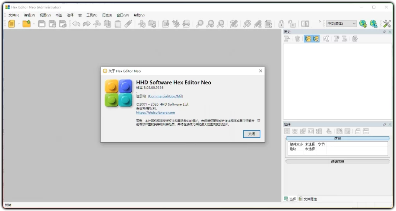Click the Save All floppy icon

(63, 24)
